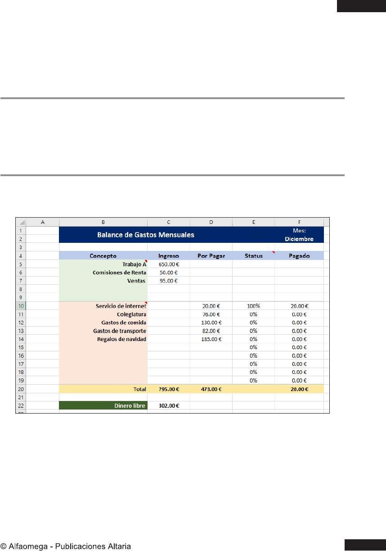Screen dimensions: 386x551
Task: Select the '50.00 €' income cell
Action: pyautogui.click(x=169, y=272)
